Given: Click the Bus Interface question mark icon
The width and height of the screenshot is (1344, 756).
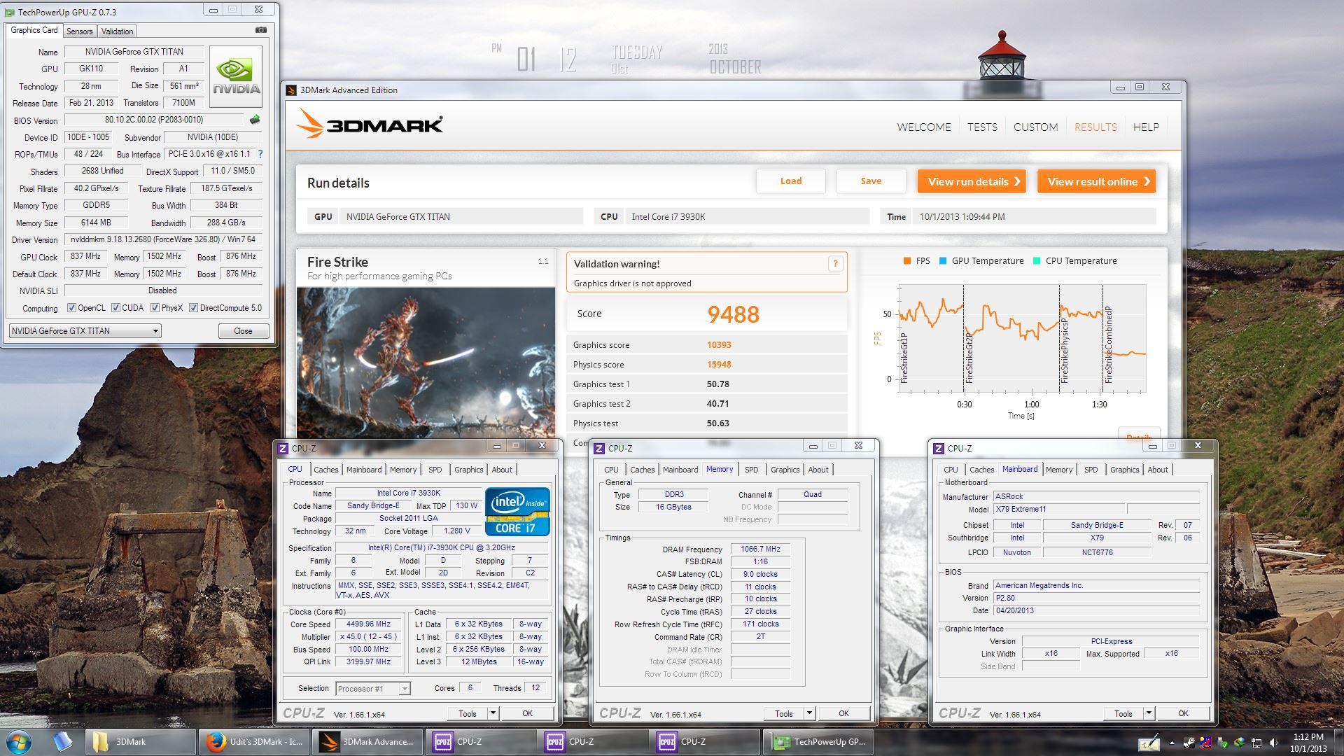Looking at the screenshot, I should click(260, 154).
